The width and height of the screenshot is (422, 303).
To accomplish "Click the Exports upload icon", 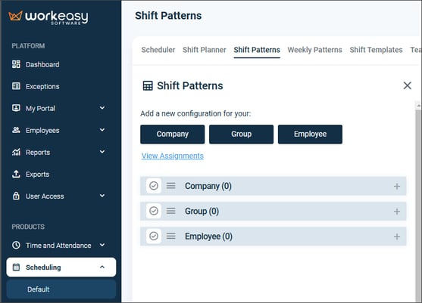I will [x=16, y=174].
